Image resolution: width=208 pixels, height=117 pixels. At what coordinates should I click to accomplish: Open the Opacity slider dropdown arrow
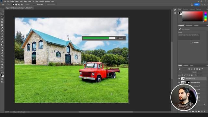(202, 72)
